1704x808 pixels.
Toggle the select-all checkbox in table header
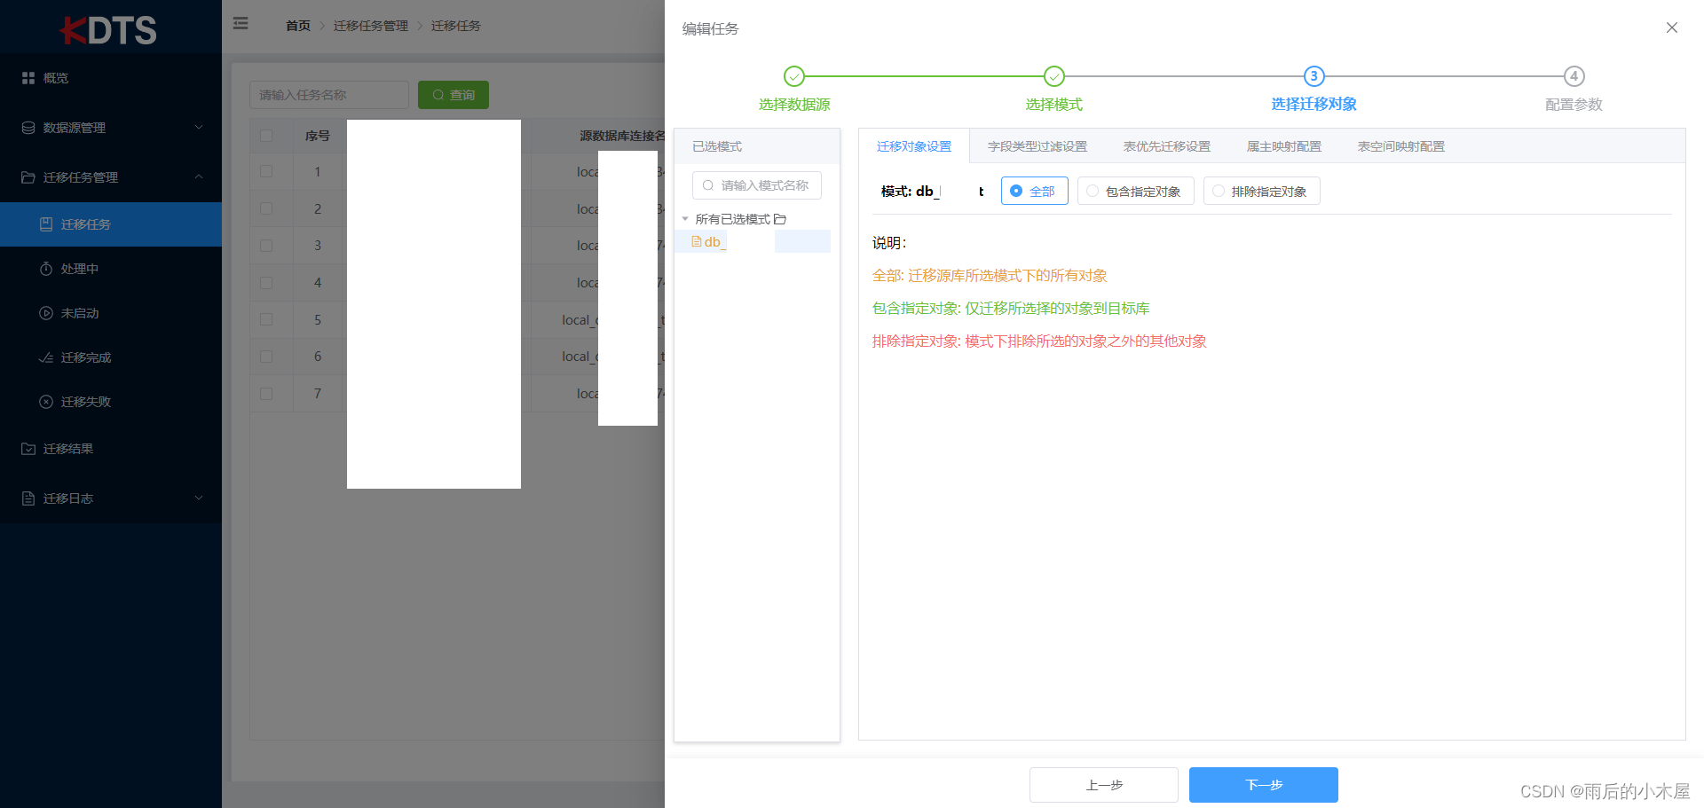tap(266, 136)
